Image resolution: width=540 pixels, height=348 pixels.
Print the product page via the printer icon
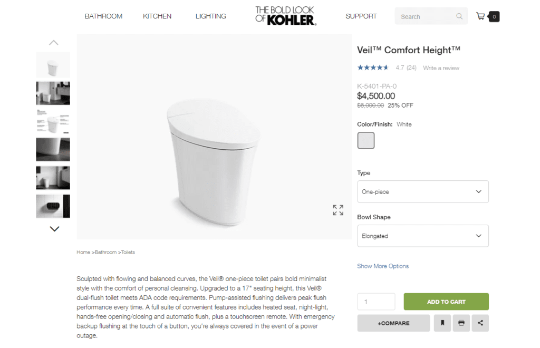[461, 323]
